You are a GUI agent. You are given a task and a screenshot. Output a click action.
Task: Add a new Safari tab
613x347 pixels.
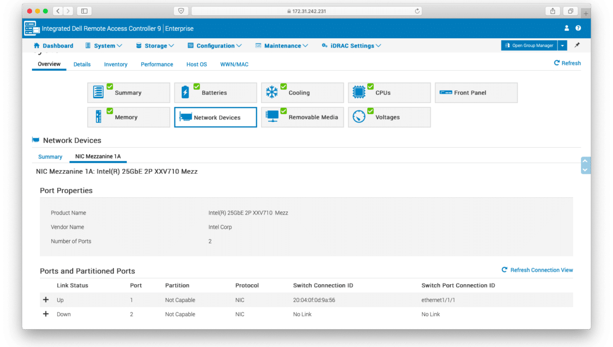pyautogui.click(x=586, y=13)
